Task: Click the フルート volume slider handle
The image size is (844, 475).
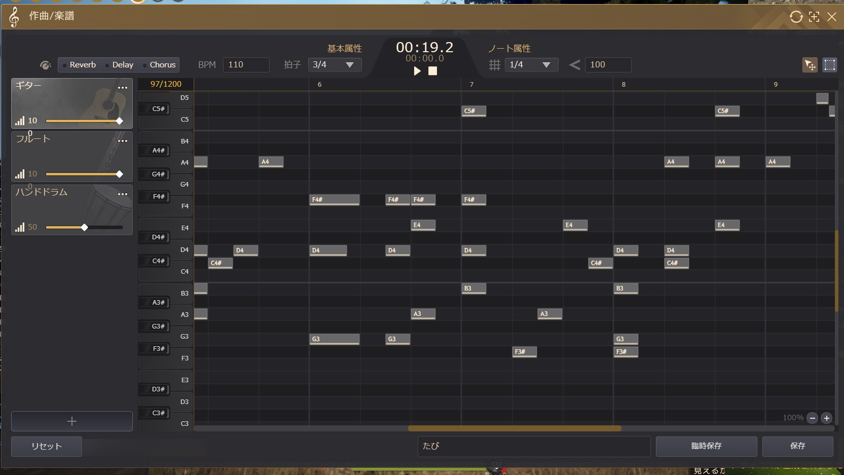Action: click(120, 174)
